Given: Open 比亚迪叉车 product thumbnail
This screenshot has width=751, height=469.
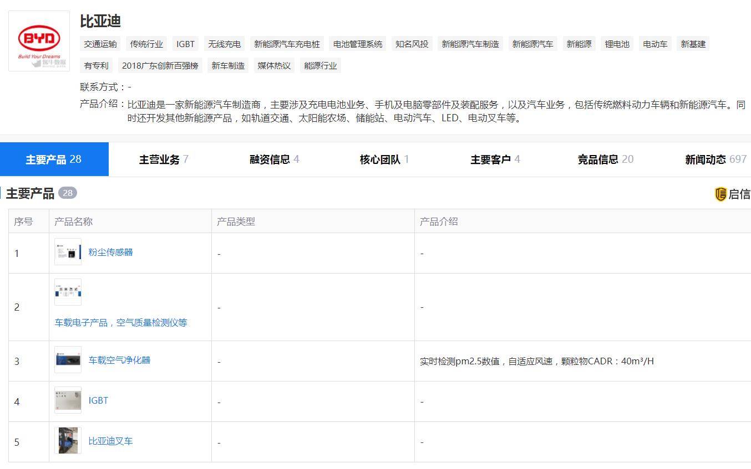Looking at the screenshot, I should 68,441.
